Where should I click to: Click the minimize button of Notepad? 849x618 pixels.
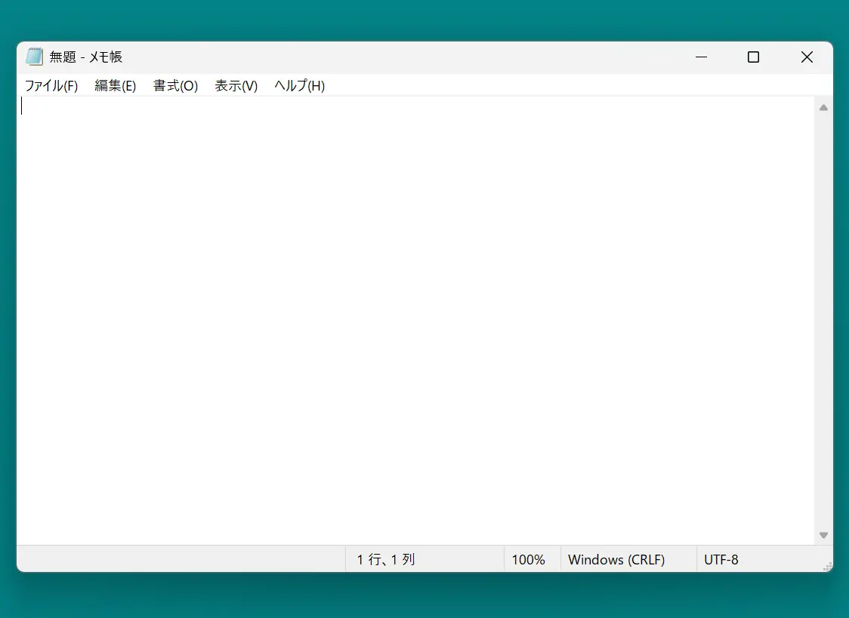click(x=701, y=57)
